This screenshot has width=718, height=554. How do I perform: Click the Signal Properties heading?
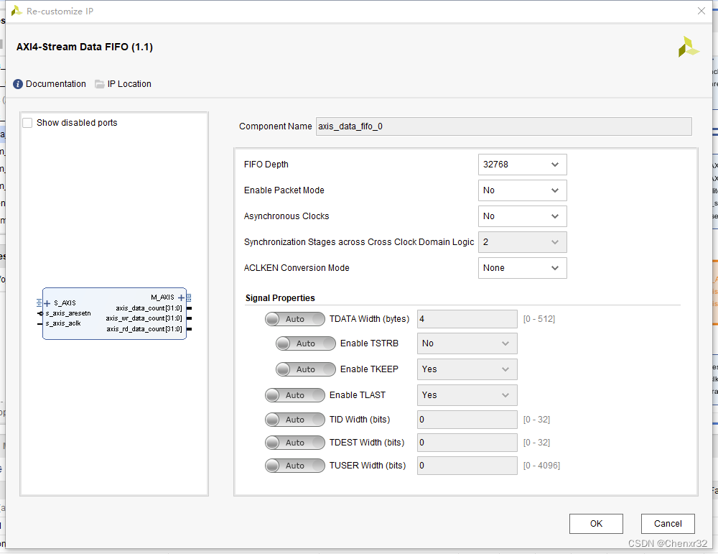(x=280, y=298)
